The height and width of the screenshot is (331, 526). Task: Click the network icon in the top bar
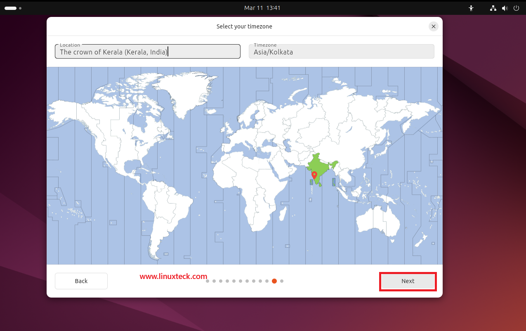[x=493, y=8]
